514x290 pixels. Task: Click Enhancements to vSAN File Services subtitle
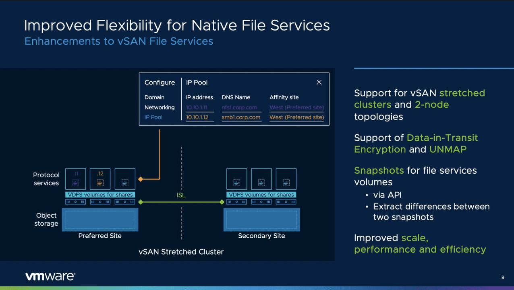pyautogui.click(x=119, y=41)
